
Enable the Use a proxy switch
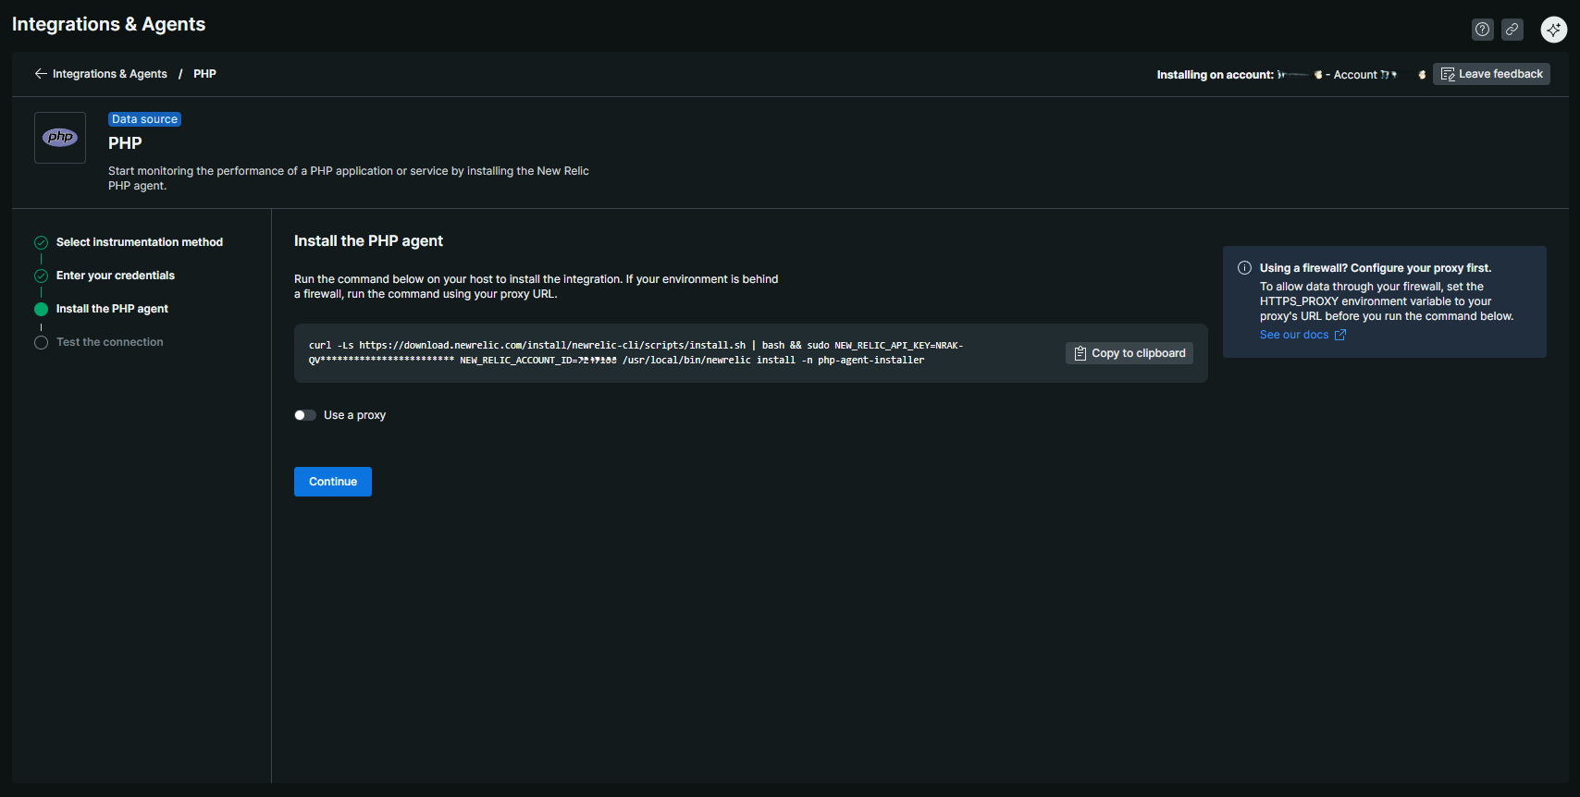(305, 415)
